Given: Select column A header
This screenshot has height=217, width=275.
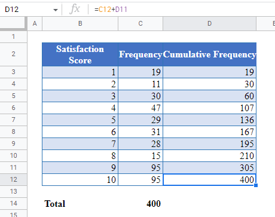Looking at the screenshot, I should (35, 23).
